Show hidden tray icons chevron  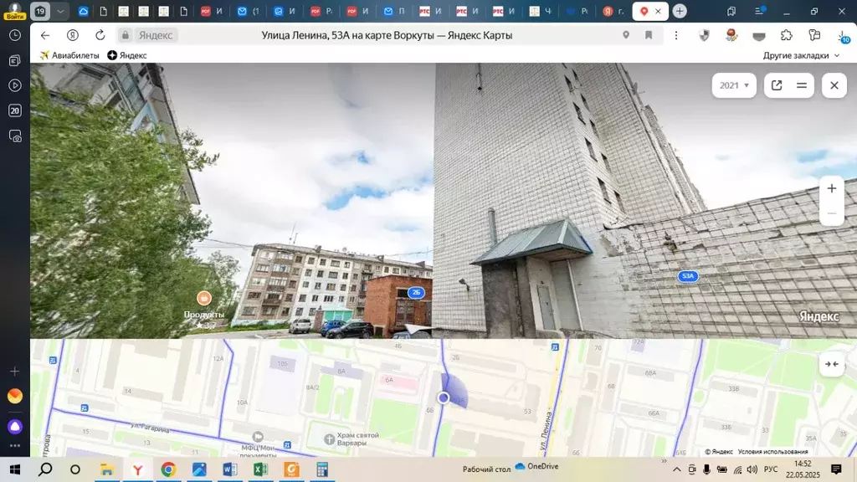pyautogui.click(x=676, y=469)
